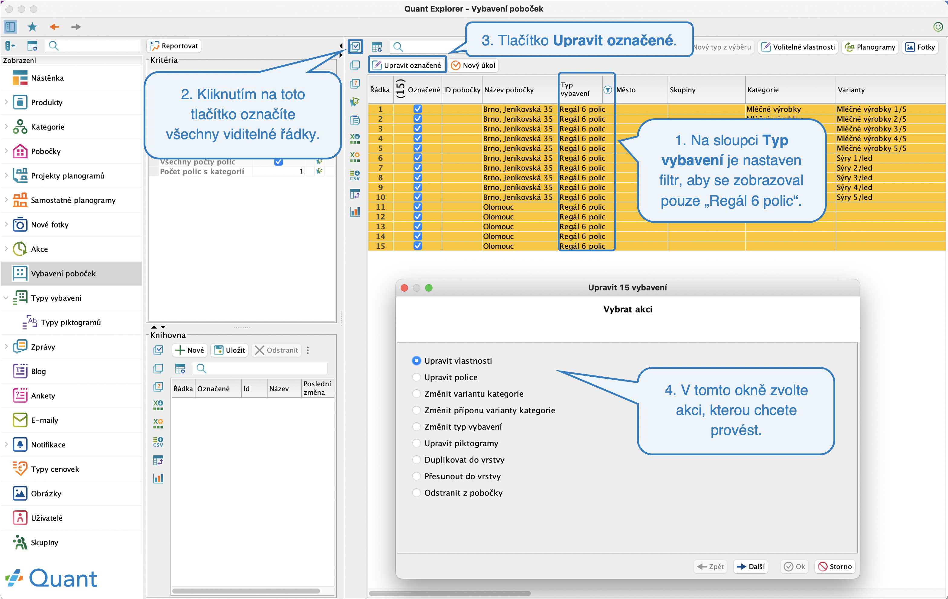948x599 pixels.
Task: Expand the Kategorie tree item
Action: pyautogui.click(x=6, y=126)
